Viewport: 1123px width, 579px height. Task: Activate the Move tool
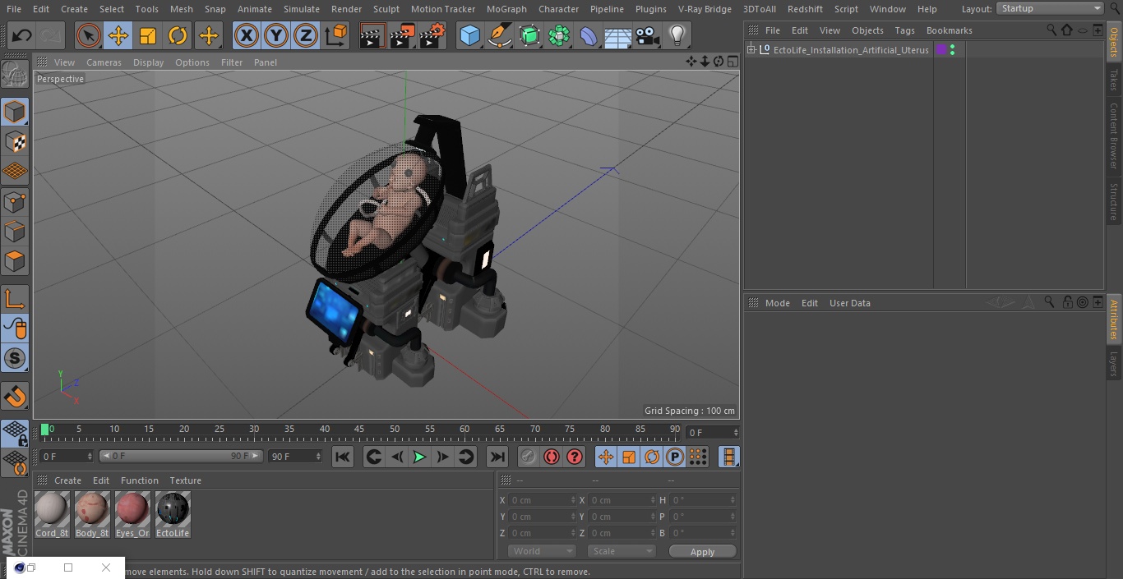pos(118,35)
